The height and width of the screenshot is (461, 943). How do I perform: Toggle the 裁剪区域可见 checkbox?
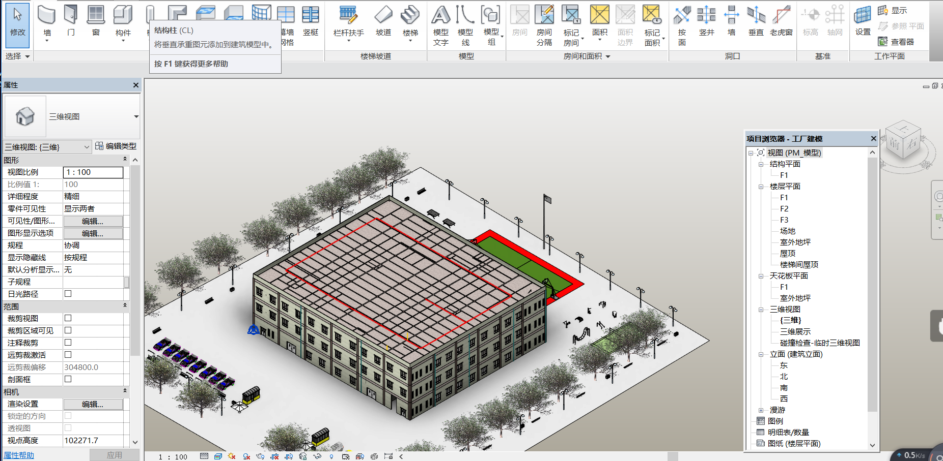(68, 330)
